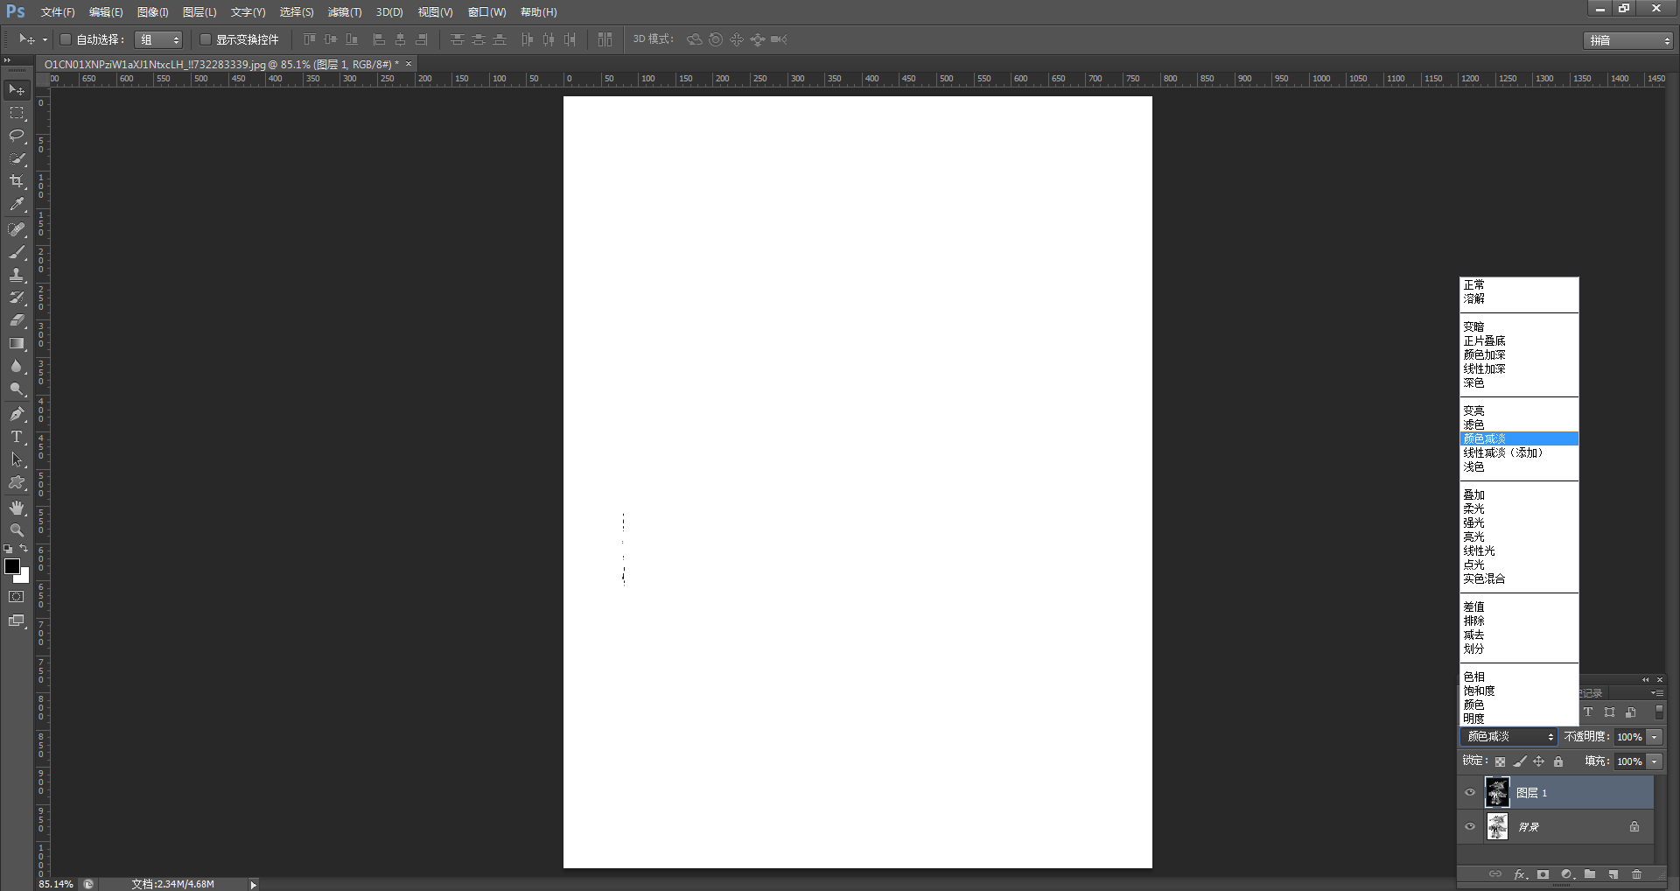Viewport: 1680px width, 891px height.
Task: Create a new layer icon
Action: (x=1613, y=874)
